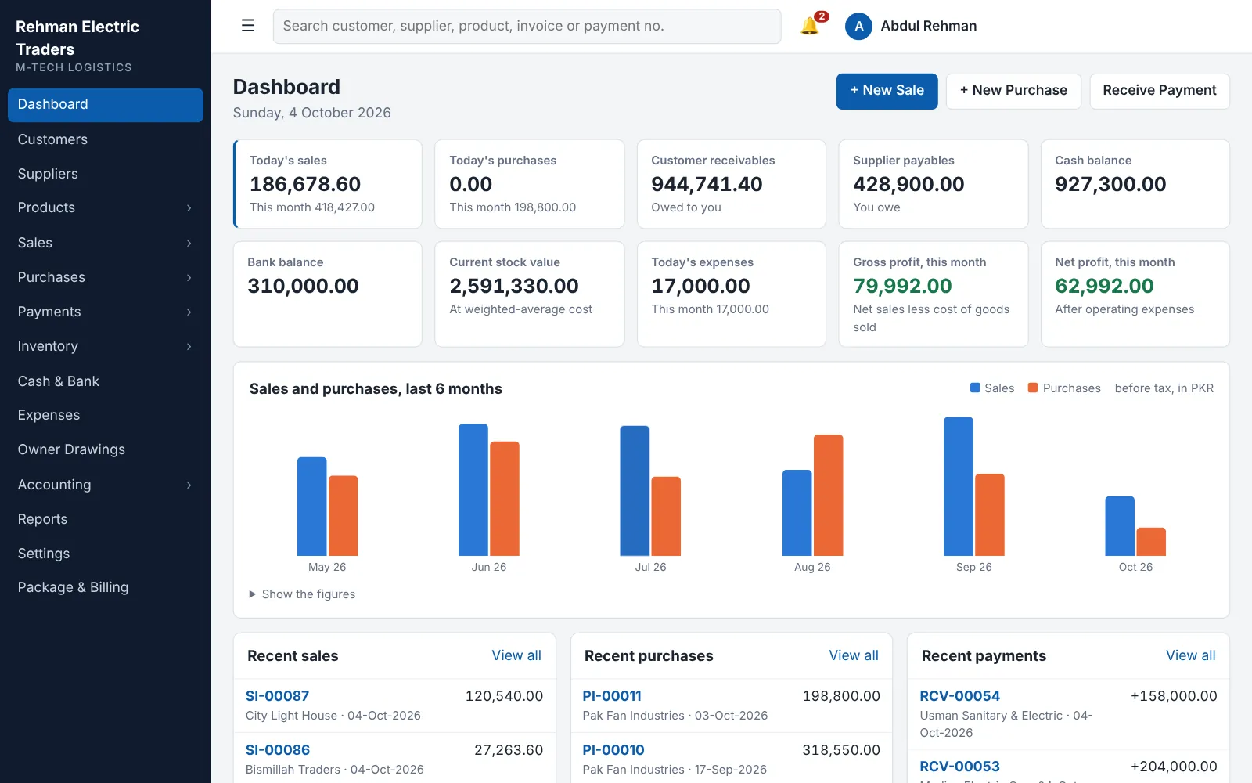Open payment RCV-00054
The width and height of the screenshot is (1252, 783).
click(959, 696)
